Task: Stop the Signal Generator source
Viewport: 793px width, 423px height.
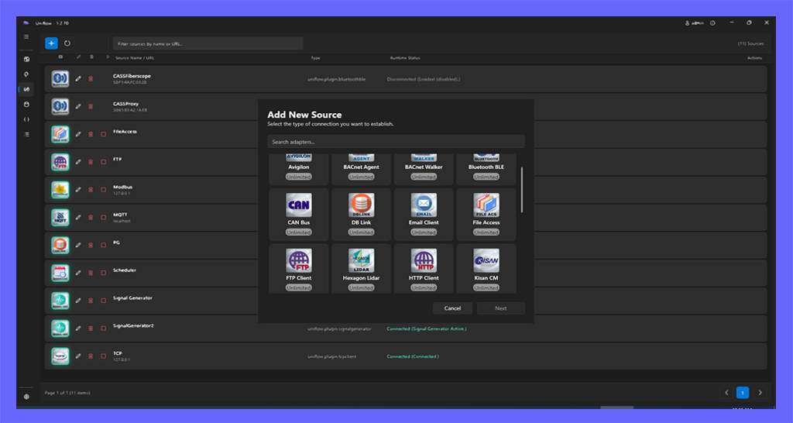Action: click(x=103, y=301)
